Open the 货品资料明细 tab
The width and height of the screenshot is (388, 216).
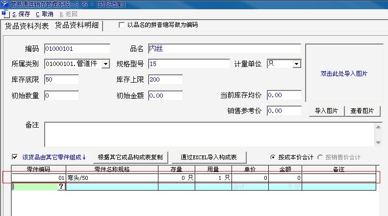point(76,26)
